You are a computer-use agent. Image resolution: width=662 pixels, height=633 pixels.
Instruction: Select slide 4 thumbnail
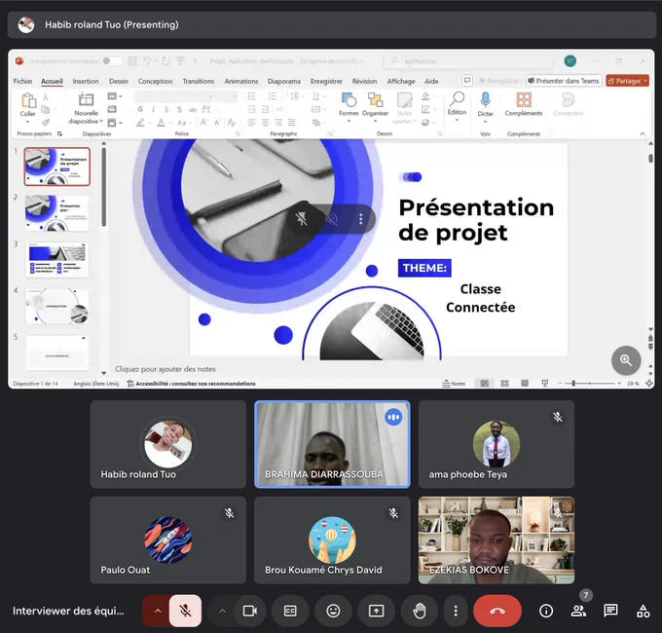57,306
